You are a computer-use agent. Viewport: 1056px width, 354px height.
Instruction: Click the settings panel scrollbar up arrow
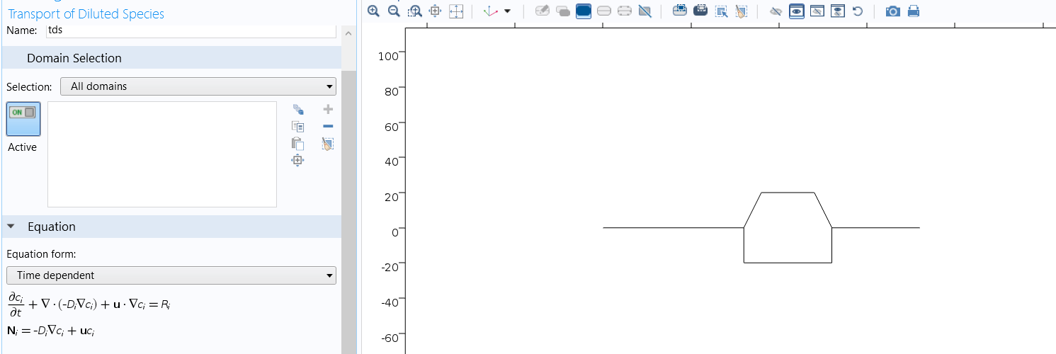pos(347,34)
